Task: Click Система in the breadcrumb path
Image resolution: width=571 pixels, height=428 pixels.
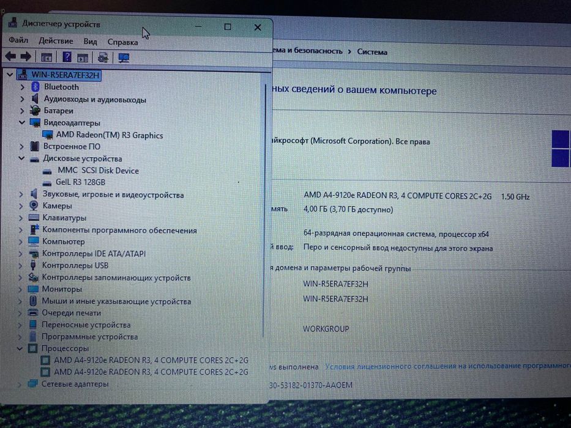Action: [x=372, y=52]
